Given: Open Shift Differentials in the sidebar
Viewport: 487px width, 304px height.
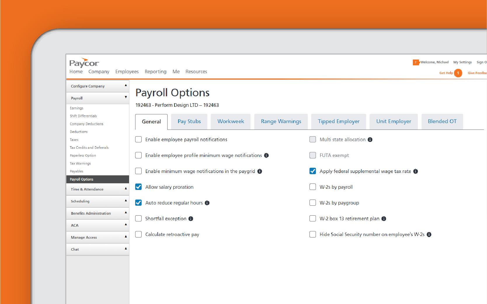Looking at the screenshot, I should pos(83,116).
